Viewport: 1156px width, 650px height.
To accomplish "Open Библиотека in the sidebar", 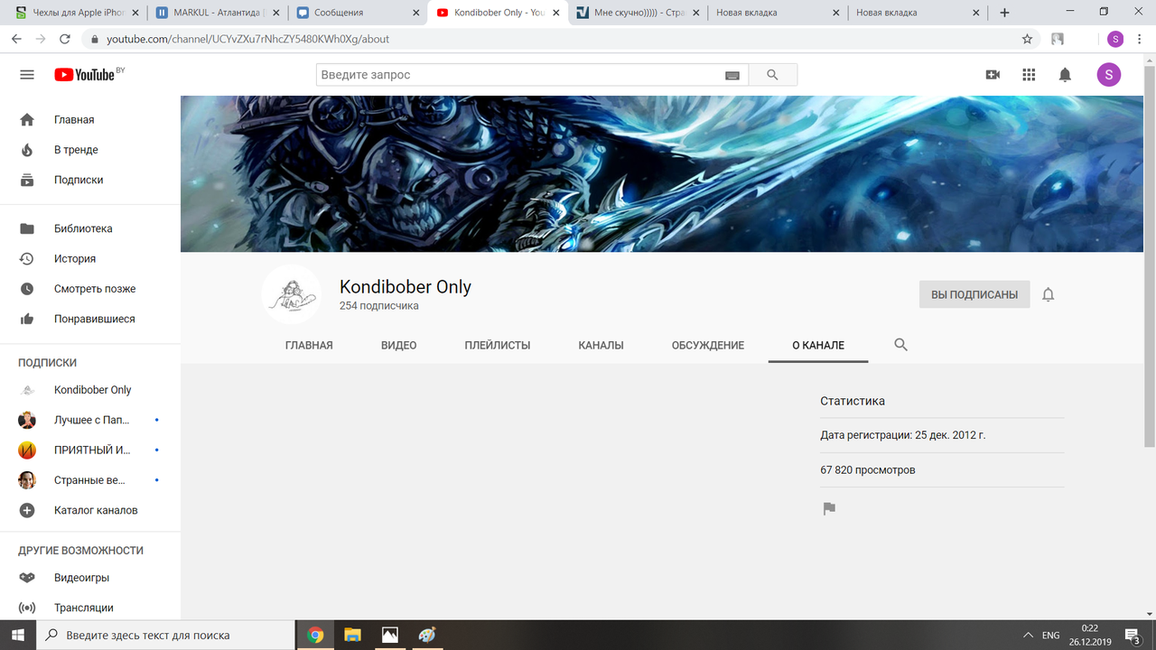I will (90, 228).
